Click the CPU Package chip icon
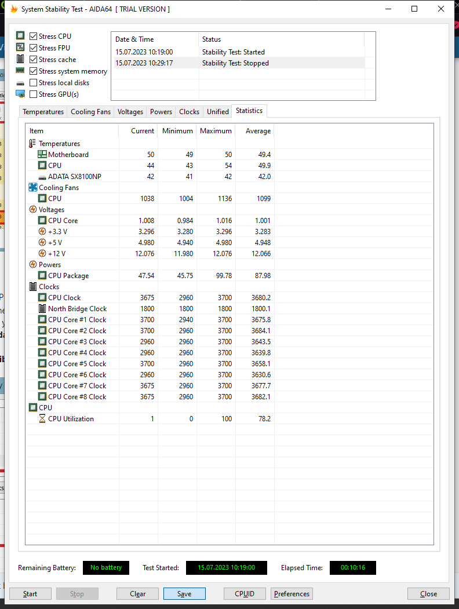This screenshot has width=459, height=609. 42,275
